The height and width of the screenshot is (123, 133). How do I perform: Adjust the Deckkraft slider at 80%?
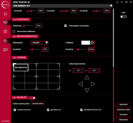64,11
